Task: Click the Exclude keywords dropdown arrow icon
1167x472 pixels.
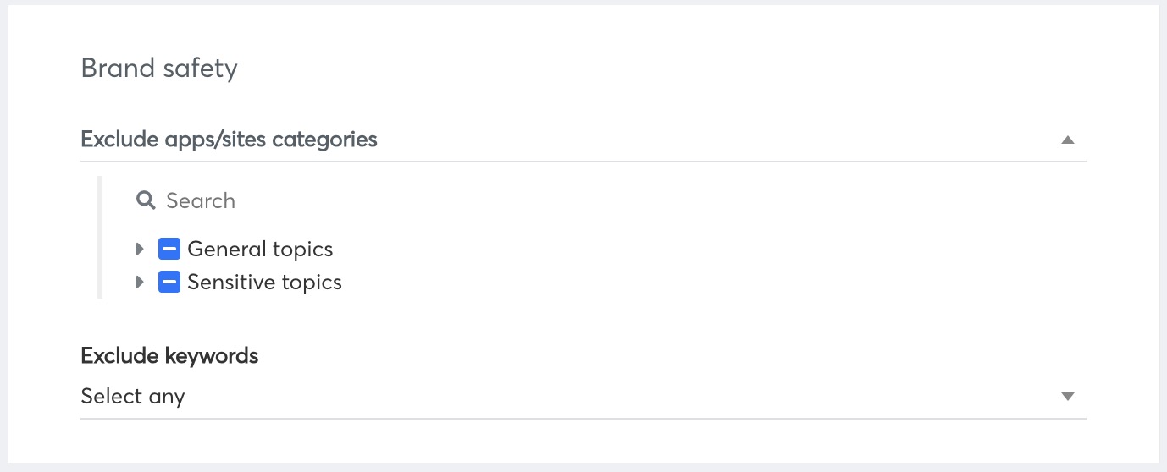Action: point(1067,397)
